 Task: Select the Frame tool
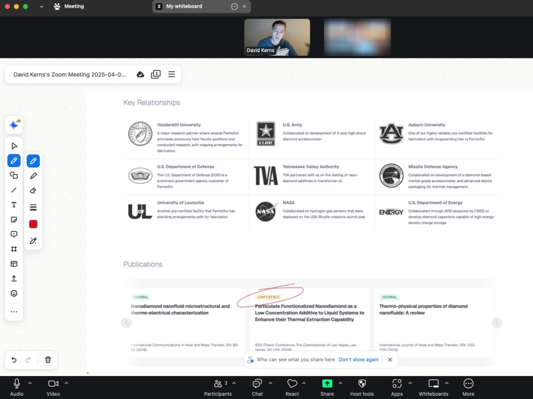(14, 249)
